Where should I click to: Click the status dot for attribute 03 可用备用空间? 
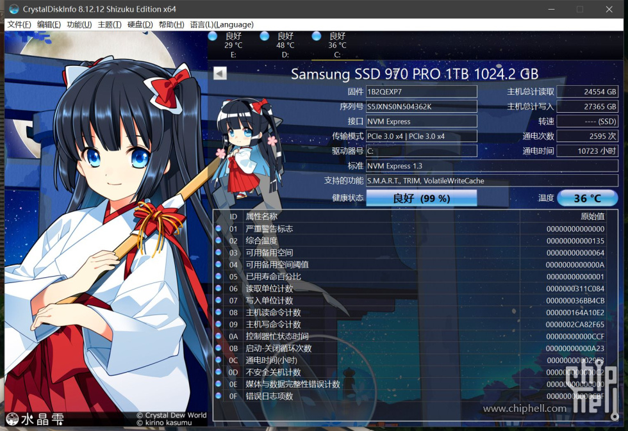coord(219,252)
